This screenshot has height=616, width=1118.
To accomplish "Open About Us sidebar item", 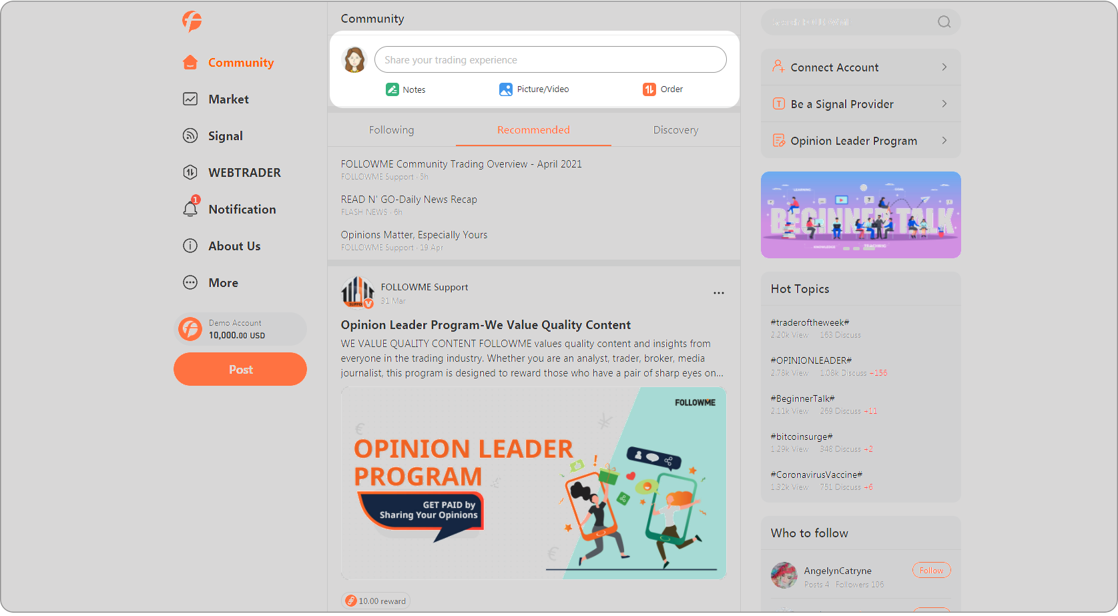I will 234,246.
